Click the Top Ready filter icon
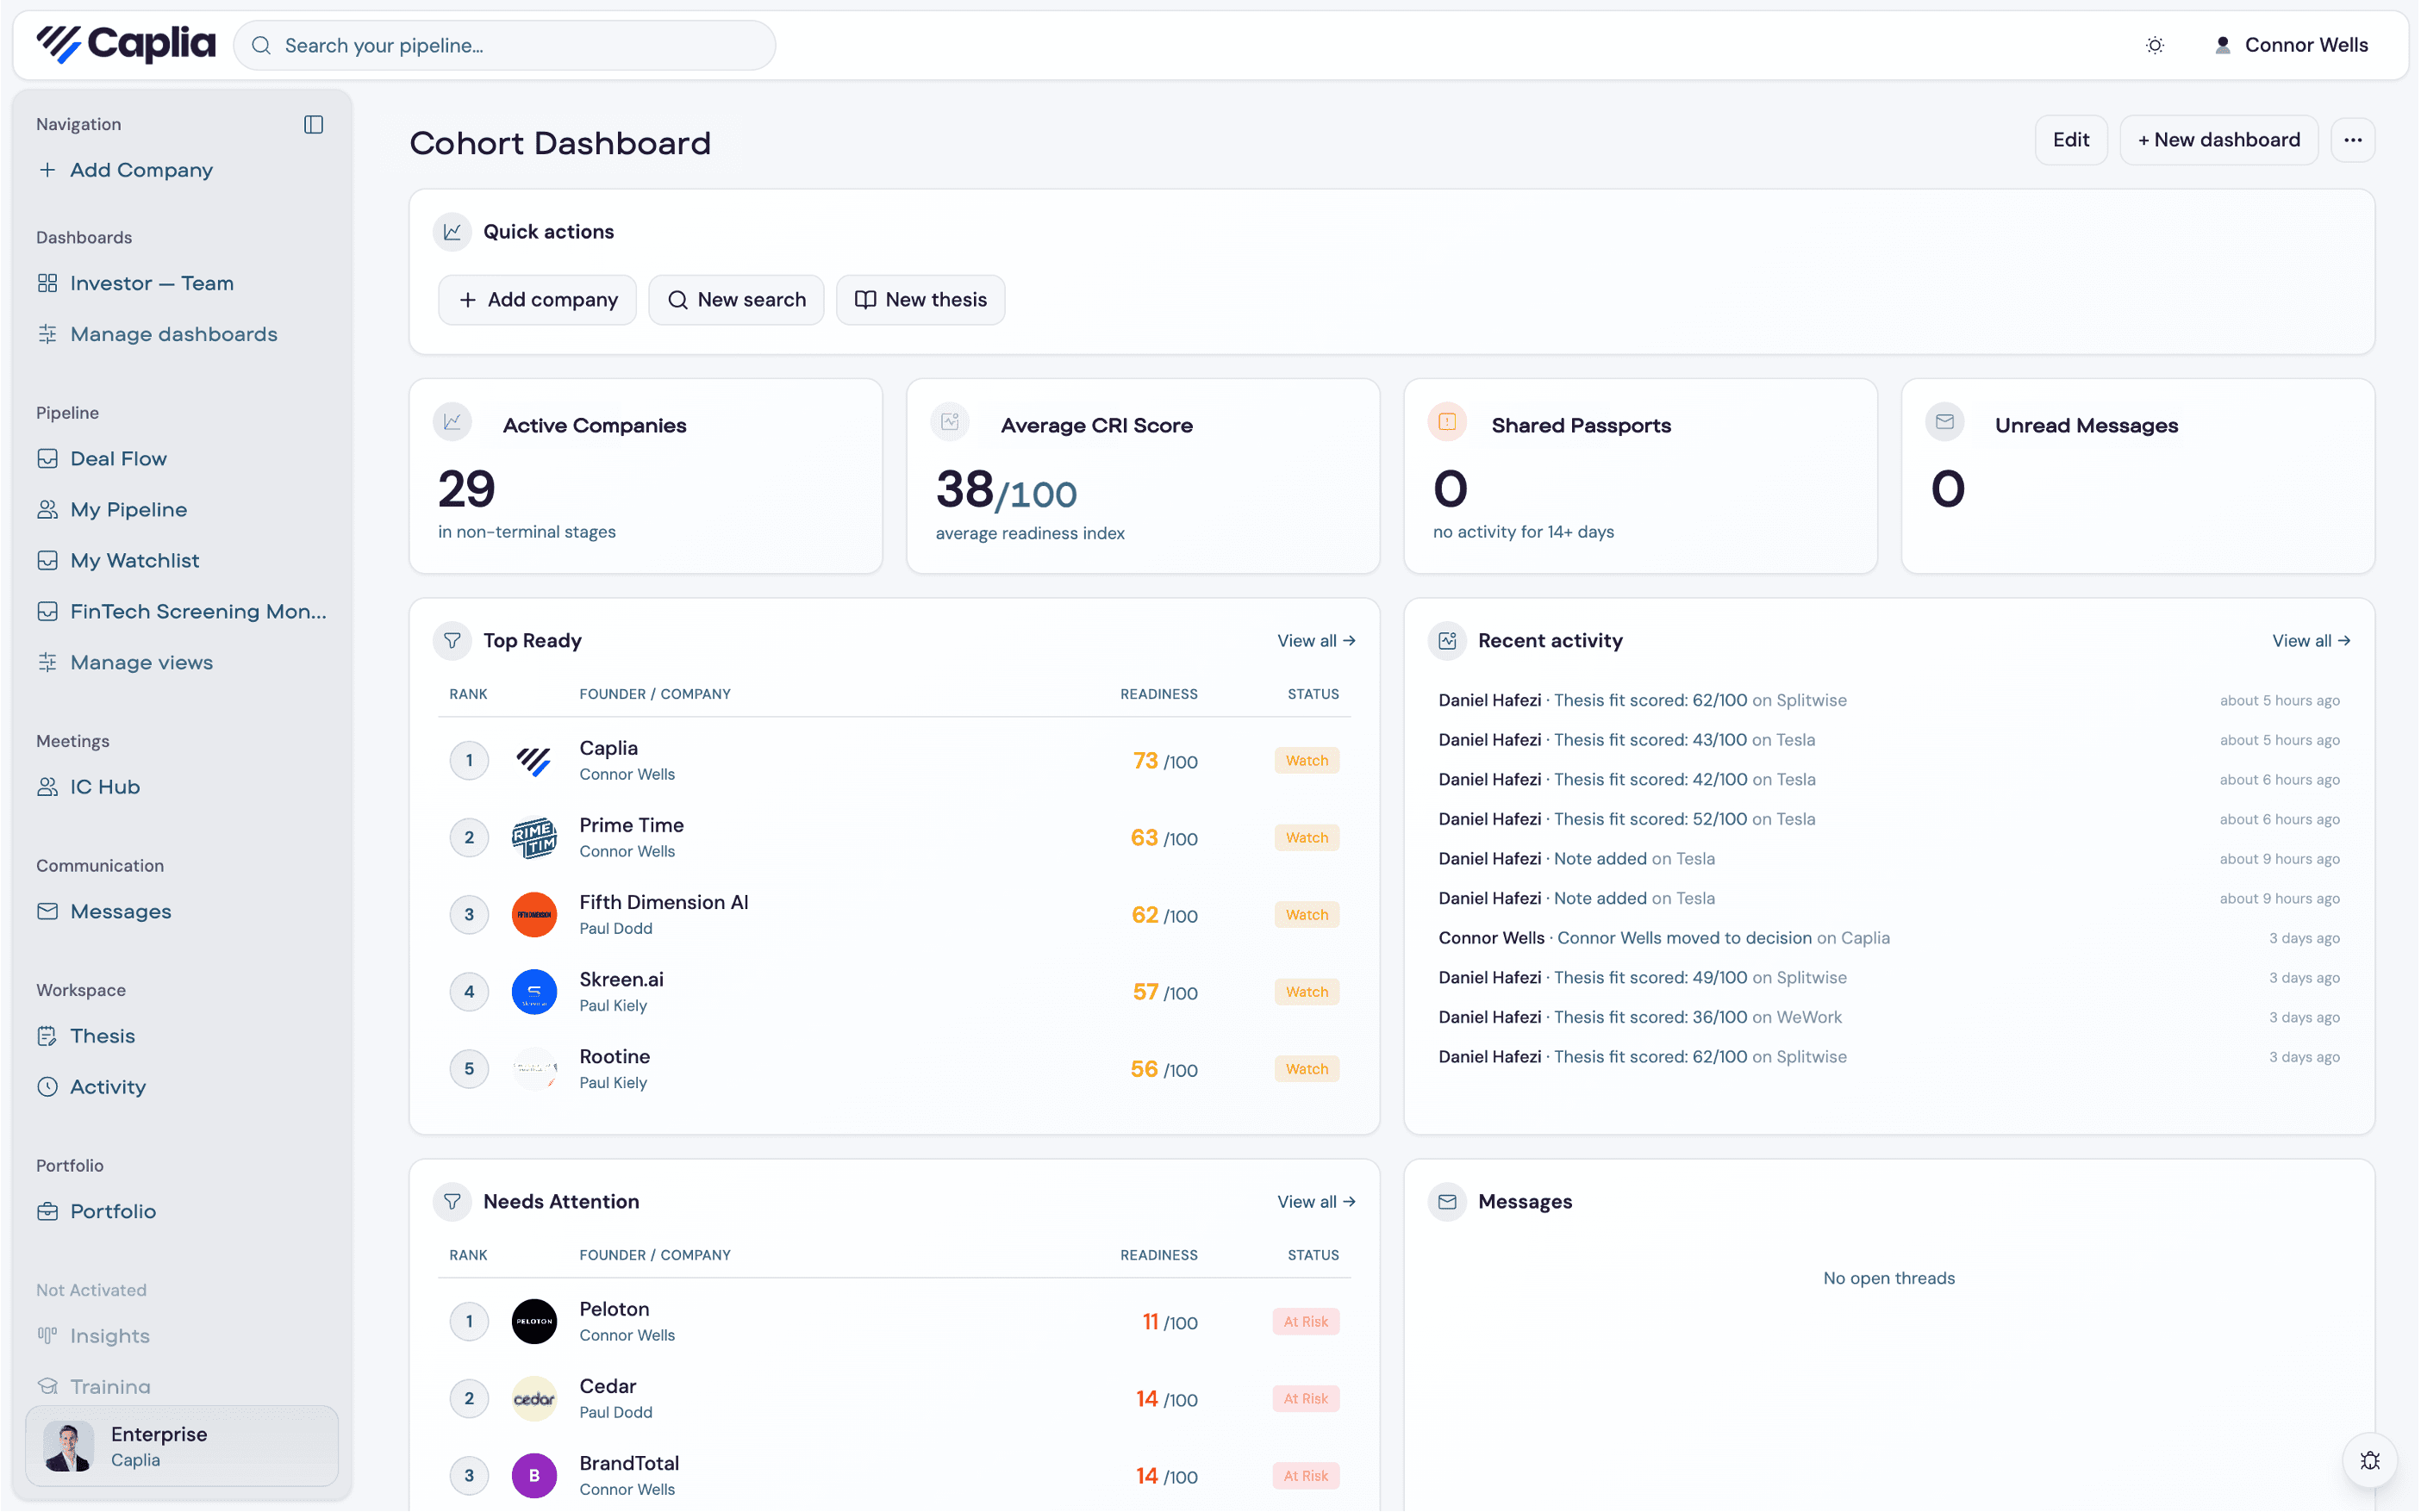 click(452, 640)
